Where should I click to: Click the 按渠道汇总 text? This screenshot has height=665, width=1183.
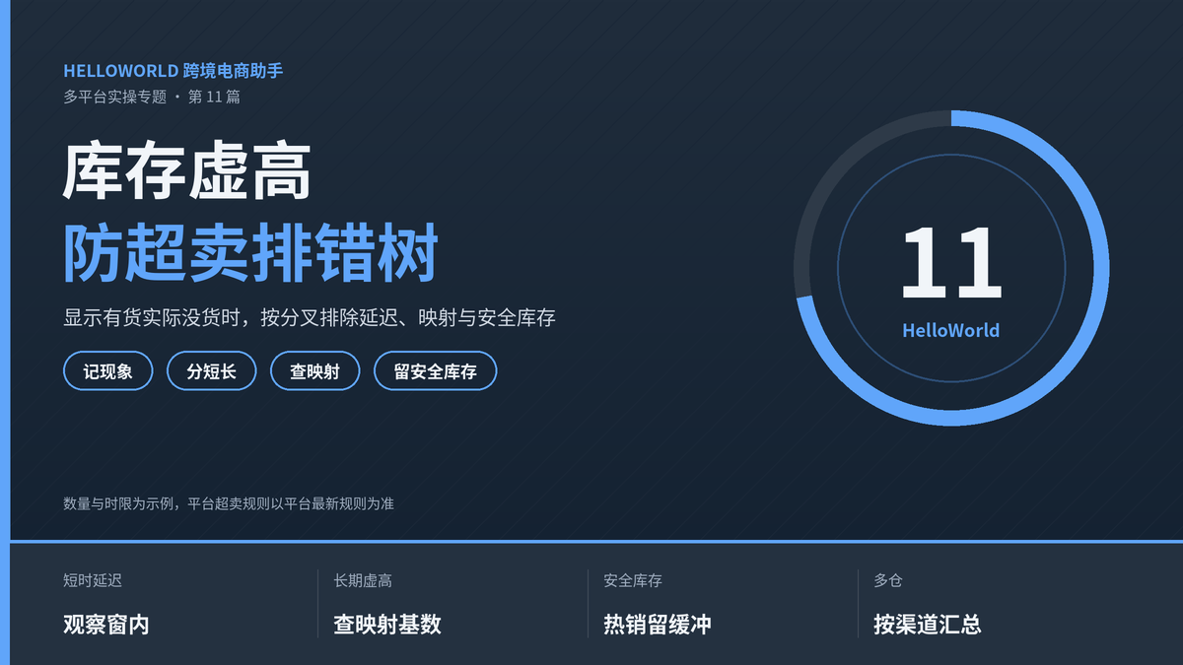pos(928,625)
